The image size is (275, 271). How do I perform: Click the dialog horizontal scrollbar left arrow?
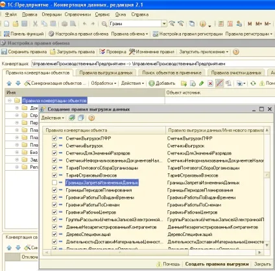pos(46,252)
